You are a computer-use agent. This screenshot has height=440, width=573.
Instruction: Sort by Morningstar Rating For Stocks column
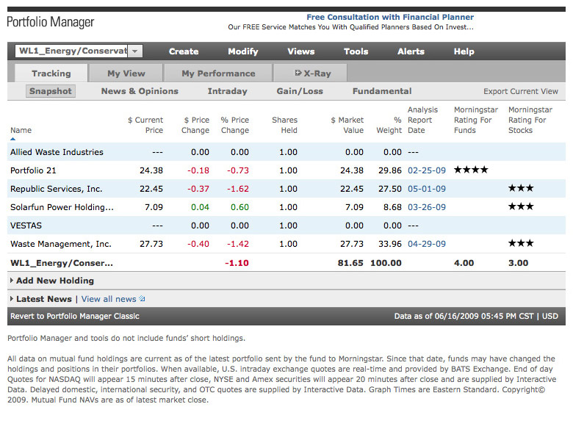click(530, 120)
